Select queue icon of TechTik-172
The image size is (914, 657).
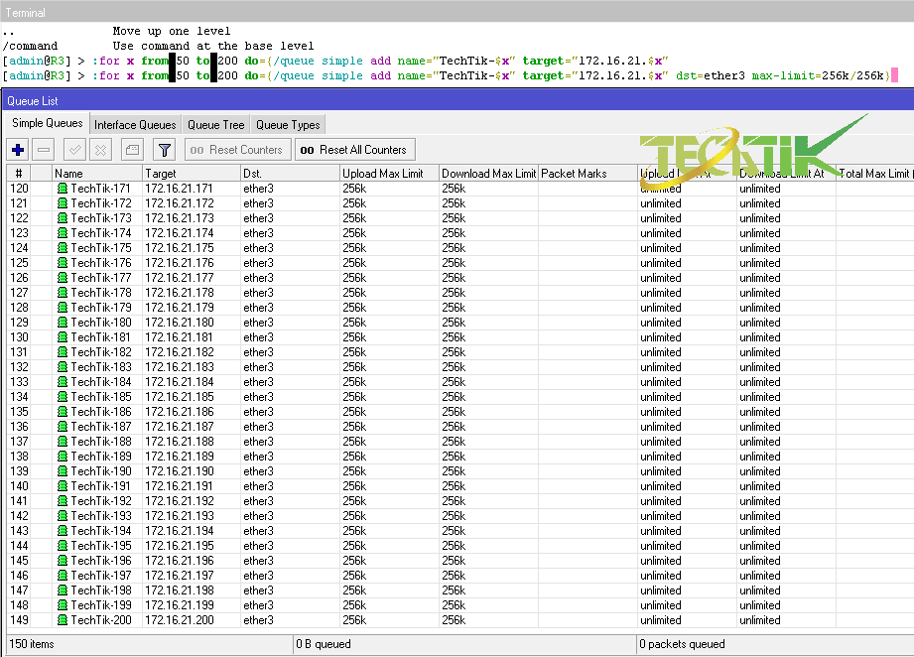pyautogui.click(x=63, y=203)
